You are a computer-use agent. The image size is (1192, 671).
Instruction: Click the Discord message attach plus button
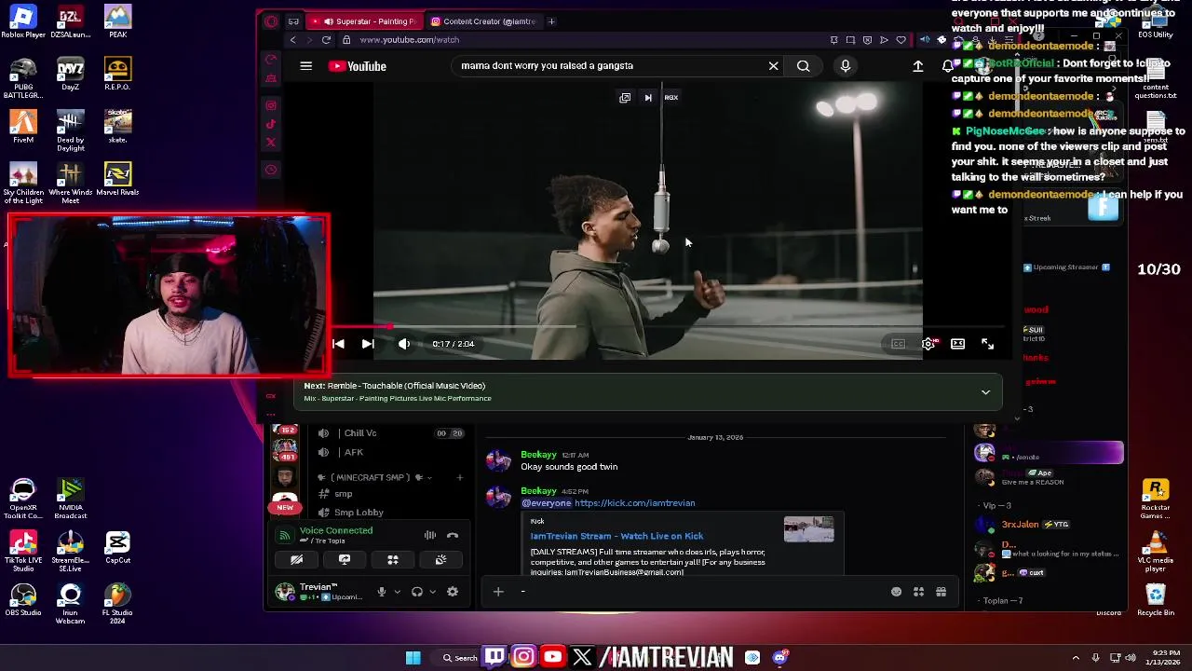[498, 592]
